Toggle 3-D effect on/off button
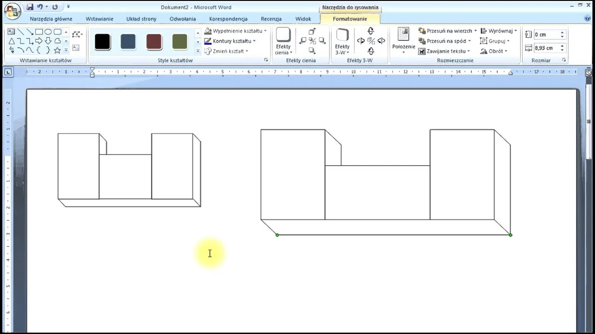 coord(371,41)
